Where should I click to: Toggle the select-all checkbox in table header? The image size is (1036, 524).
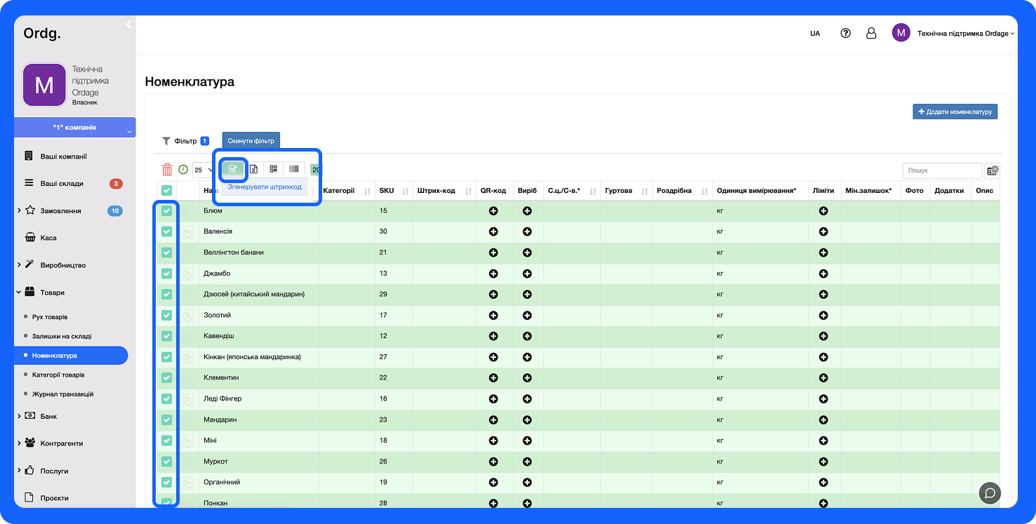click(x=166, y=190)
